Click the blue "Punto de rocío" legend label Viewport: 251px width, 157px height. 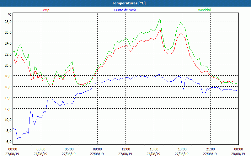[125, 10]
